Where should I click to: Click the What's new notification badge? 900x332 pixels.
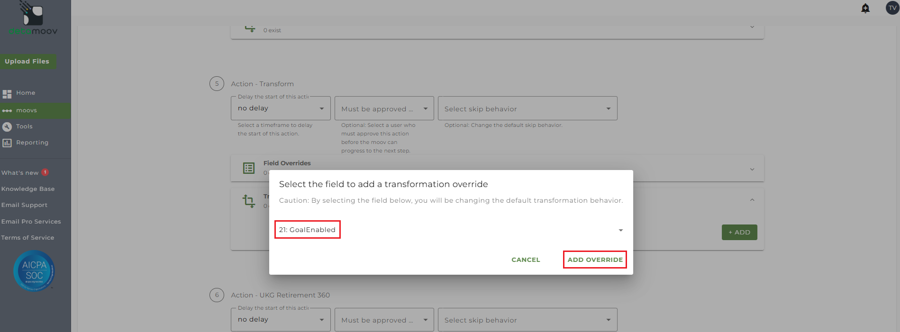(45, 172)
